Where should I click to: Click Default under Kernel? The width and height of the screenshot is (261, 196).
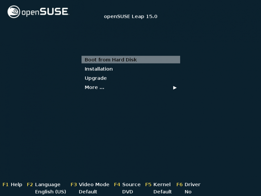[x=162, y=192]
